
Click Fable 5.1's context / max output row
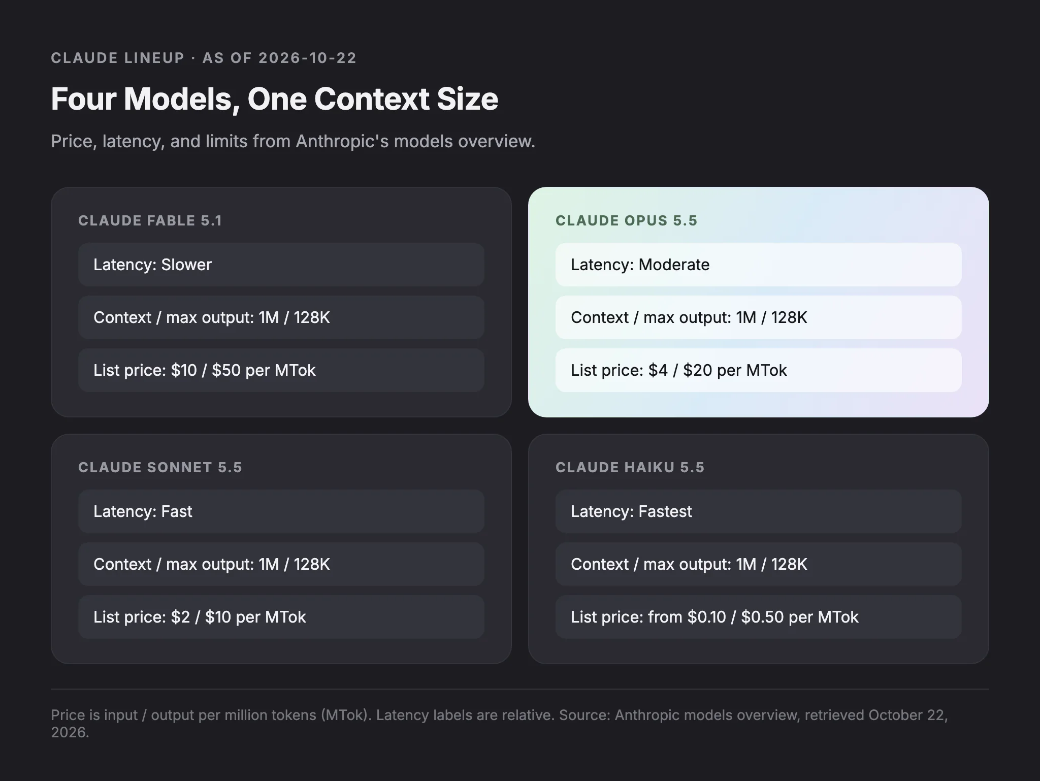point(281,317)
